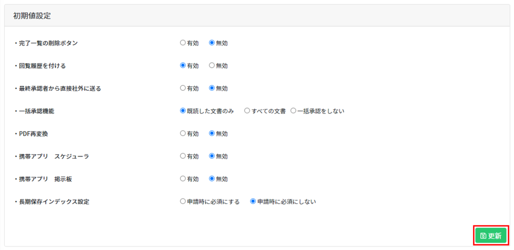Select 無効 for PDF再変換

pos(212,133)
